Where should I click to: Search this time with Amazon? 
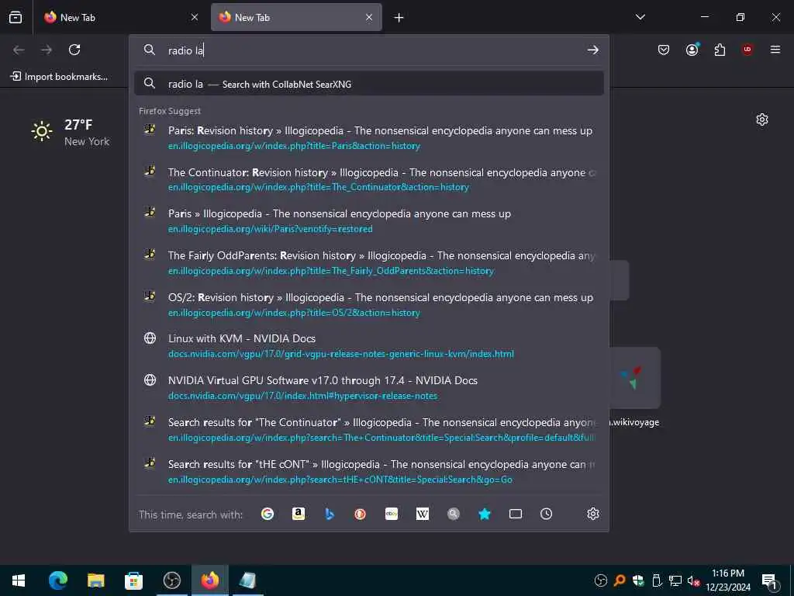click(x=299, y=514)
